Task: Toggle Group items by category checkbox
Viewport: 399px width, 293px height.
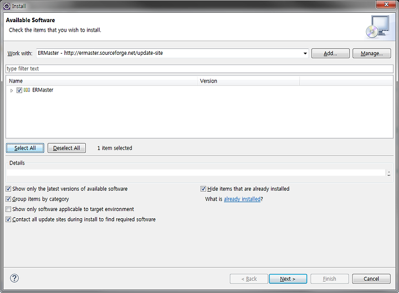Action: [8, 199]
